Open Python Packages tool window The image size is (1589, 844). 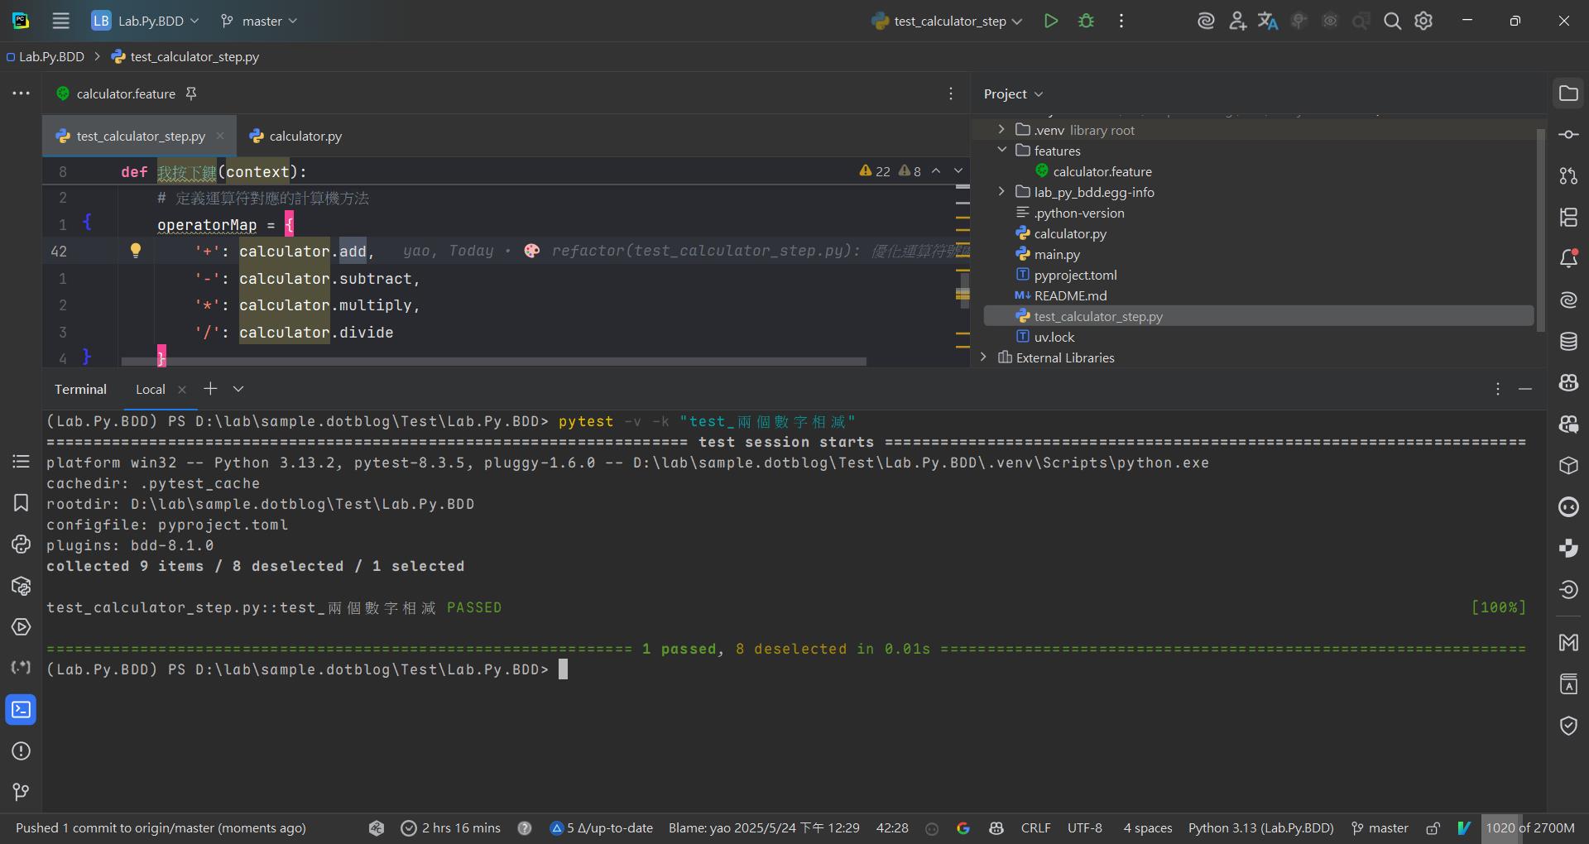(x=21, y=586)
